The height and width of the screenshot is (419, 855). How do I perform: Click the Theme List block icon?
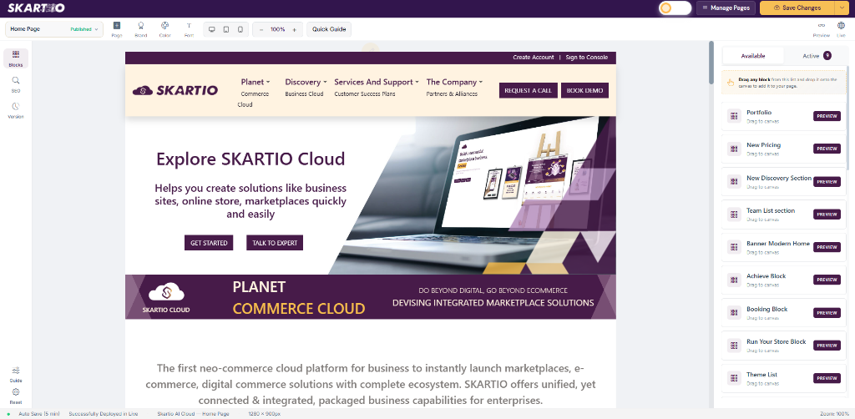tap(734, 378)
